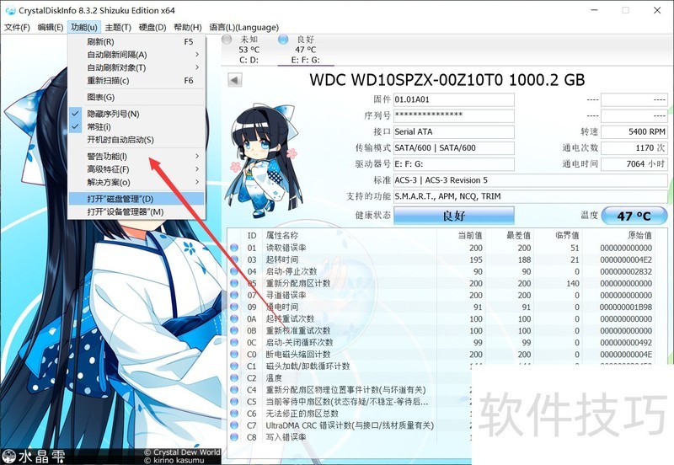Choose 刷新(R) from the menu

tap(136, 41)
